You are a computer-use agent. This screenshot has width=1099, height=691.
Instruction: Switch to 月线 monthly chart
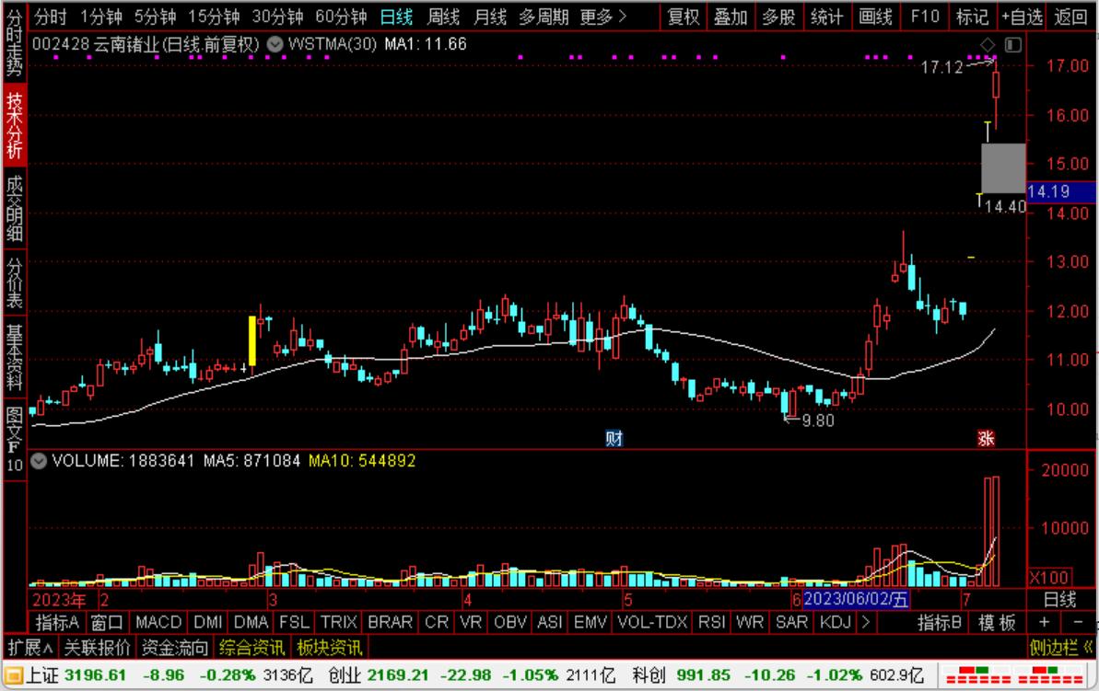point(489,17)
